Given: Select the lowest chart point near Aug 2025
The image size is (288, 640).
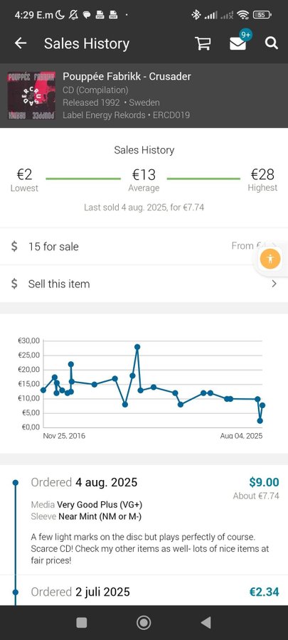Looking at the screenshot, I should pos(260,421).
